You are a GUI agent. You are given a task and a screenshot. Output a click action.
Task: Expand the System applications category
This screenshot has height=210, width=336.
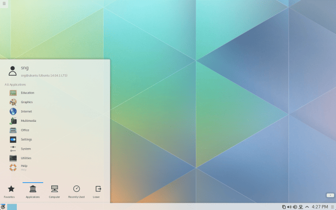(26, 149)
